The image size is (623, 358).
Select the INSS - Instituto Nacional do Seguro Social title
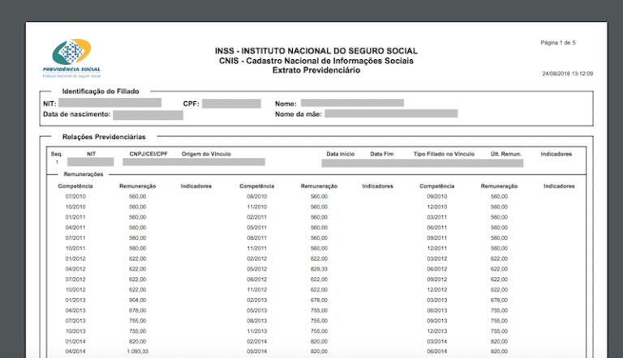click(316, 51)
